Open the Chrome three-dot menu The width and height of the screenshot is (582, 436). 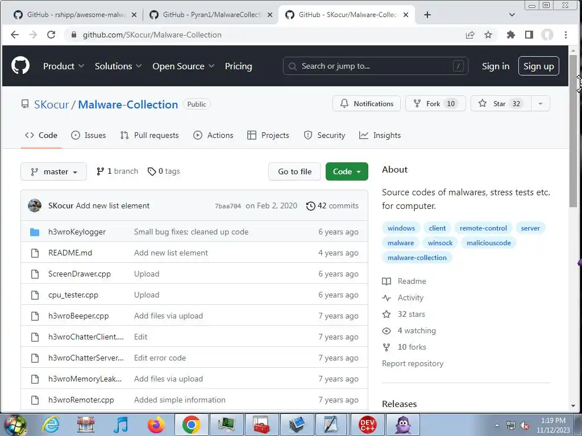click(x=566, y=35)
